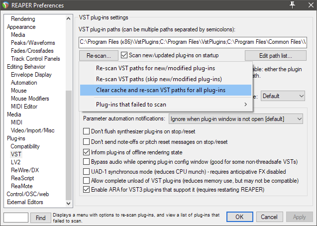Expand Plug-ins that failed to scan submenu
This screenshot has width=317, height=226.
click(166, 105)
